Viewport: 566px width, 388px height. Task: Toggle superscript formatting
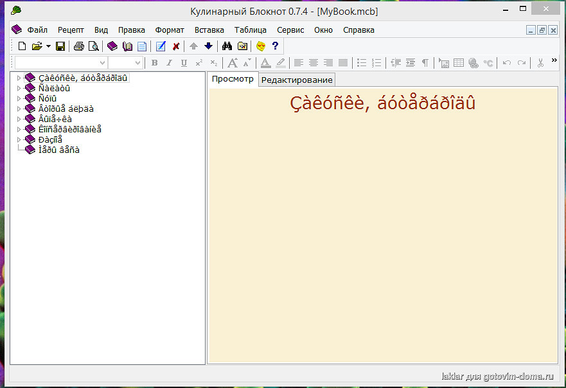(199, 63)
